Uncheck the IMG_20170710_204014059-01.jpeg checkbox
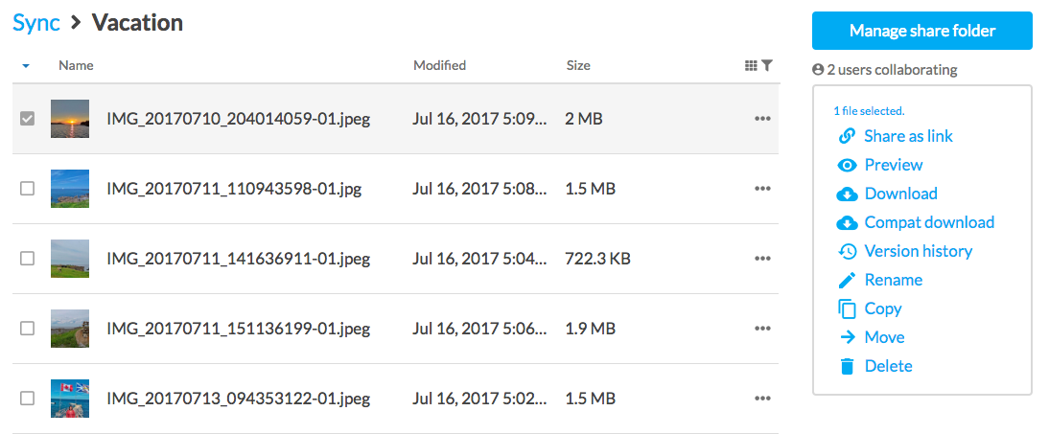 28,119
